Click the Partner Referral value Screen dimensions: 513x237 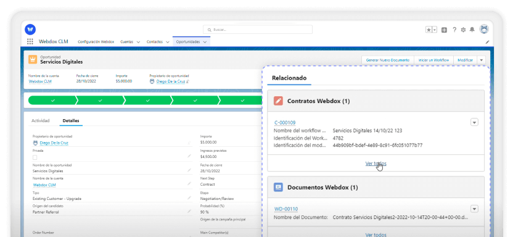click(46, 212)
